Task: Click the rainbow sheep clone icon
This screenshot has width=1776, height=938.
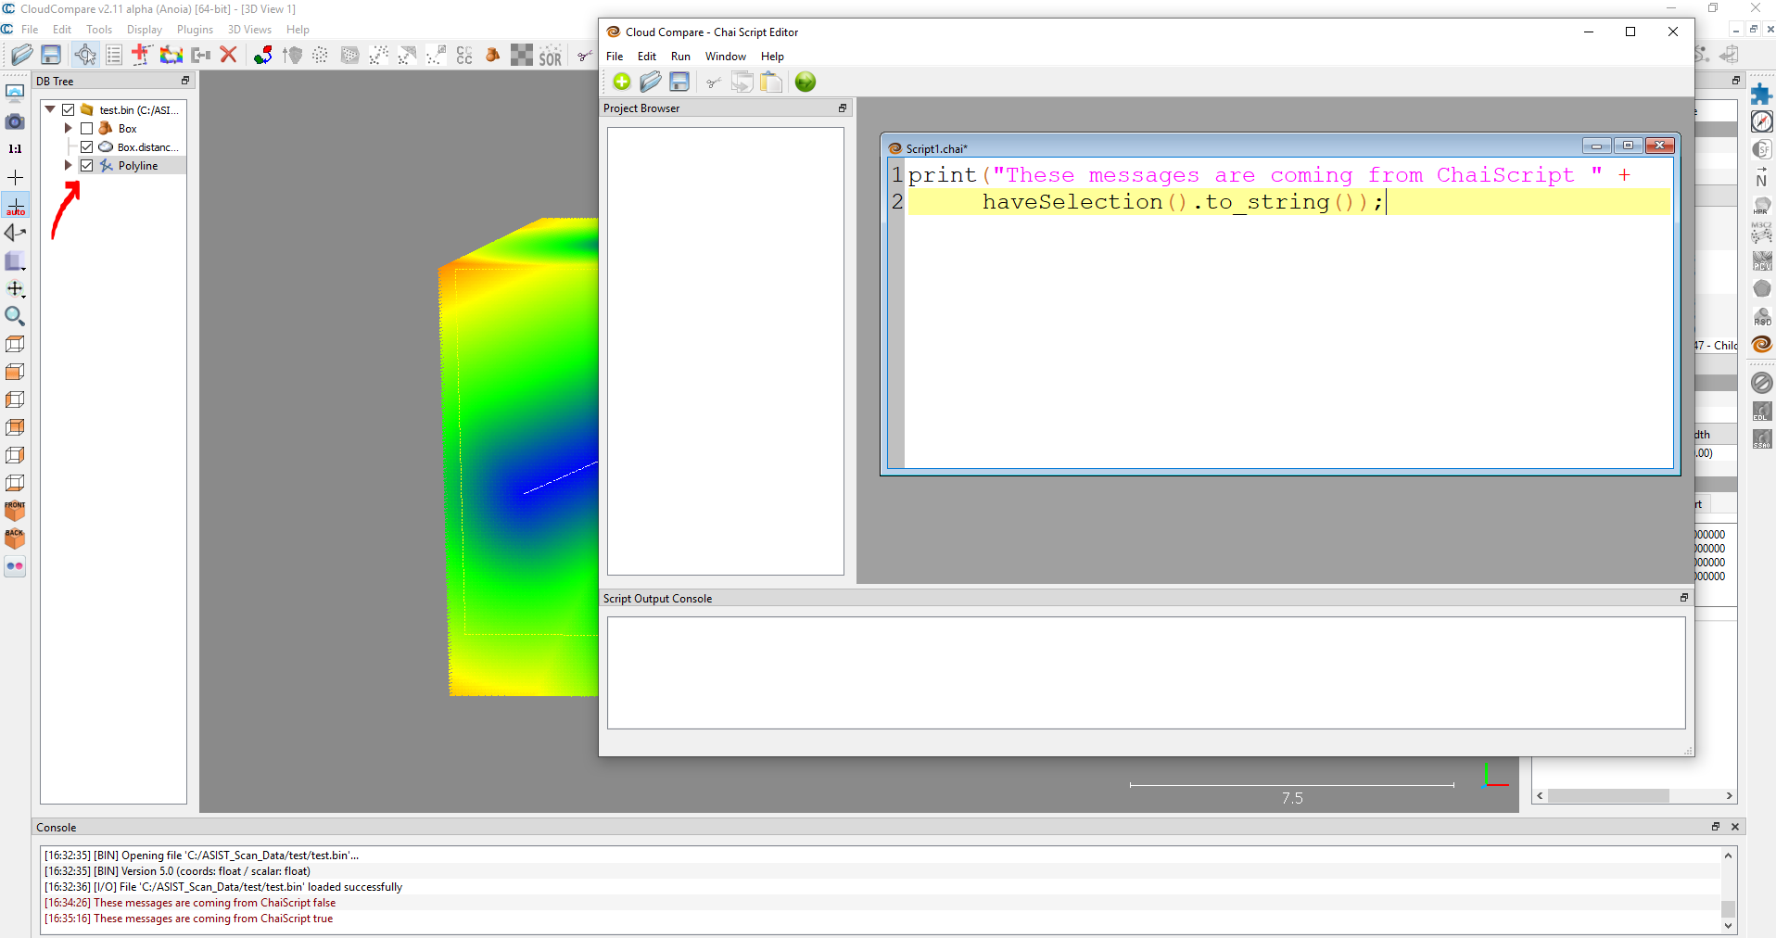Action: (171, 55)
